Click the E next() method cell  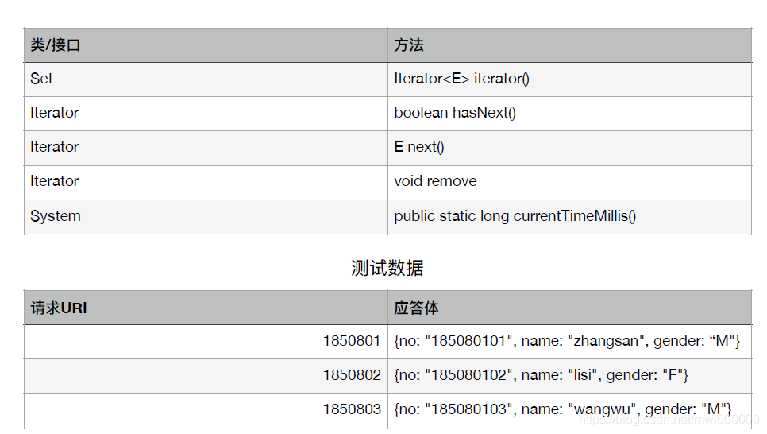click(570, 148)
